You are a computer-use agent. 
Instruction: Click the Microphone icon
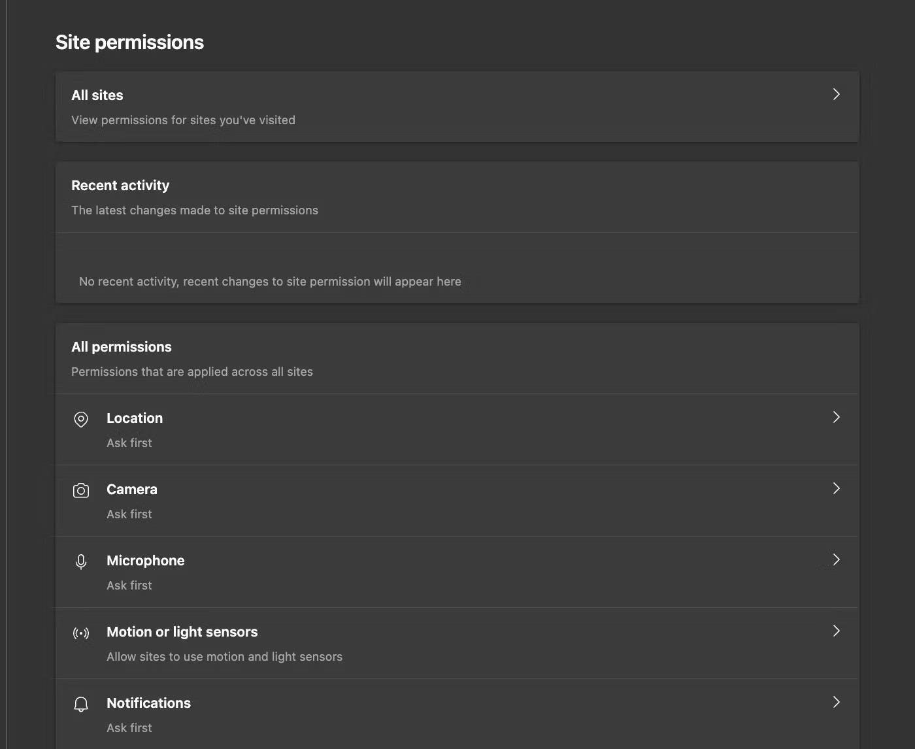81,561
